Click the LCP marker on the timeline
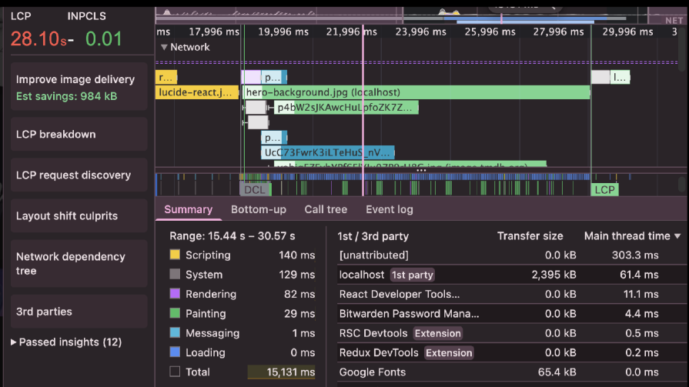Viewport: 689px width, 387px height. (604, 189)
